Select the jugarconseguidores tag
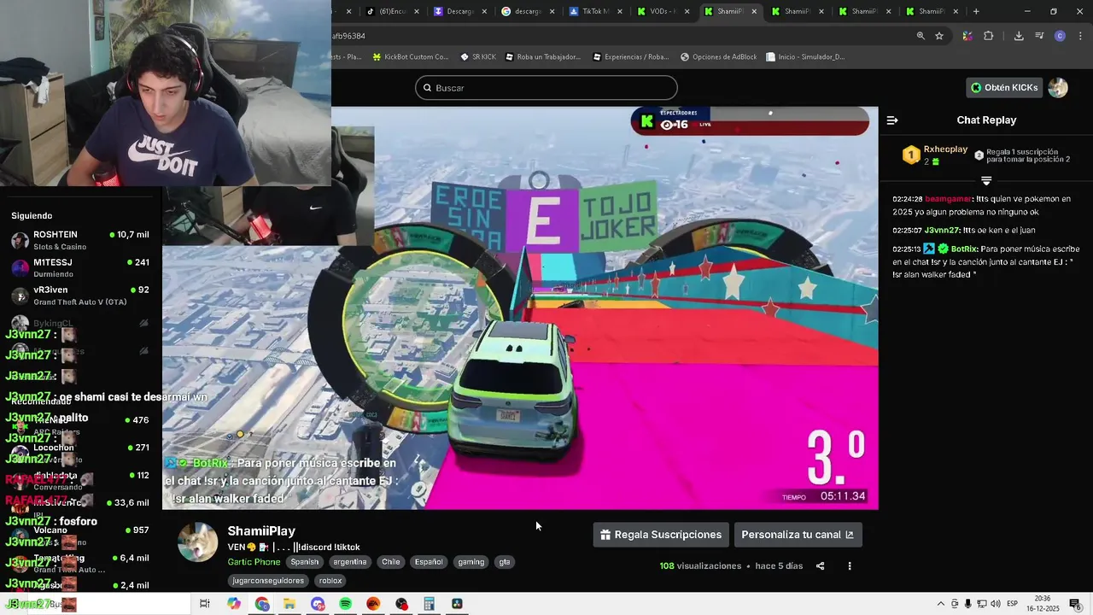Screen dimensions: 1093x615 pos(269,581)
